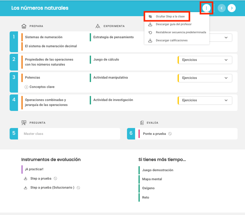Click the Pregunta presenter icon
This screenshot has width=245, height=215.
tap(24, 123)
